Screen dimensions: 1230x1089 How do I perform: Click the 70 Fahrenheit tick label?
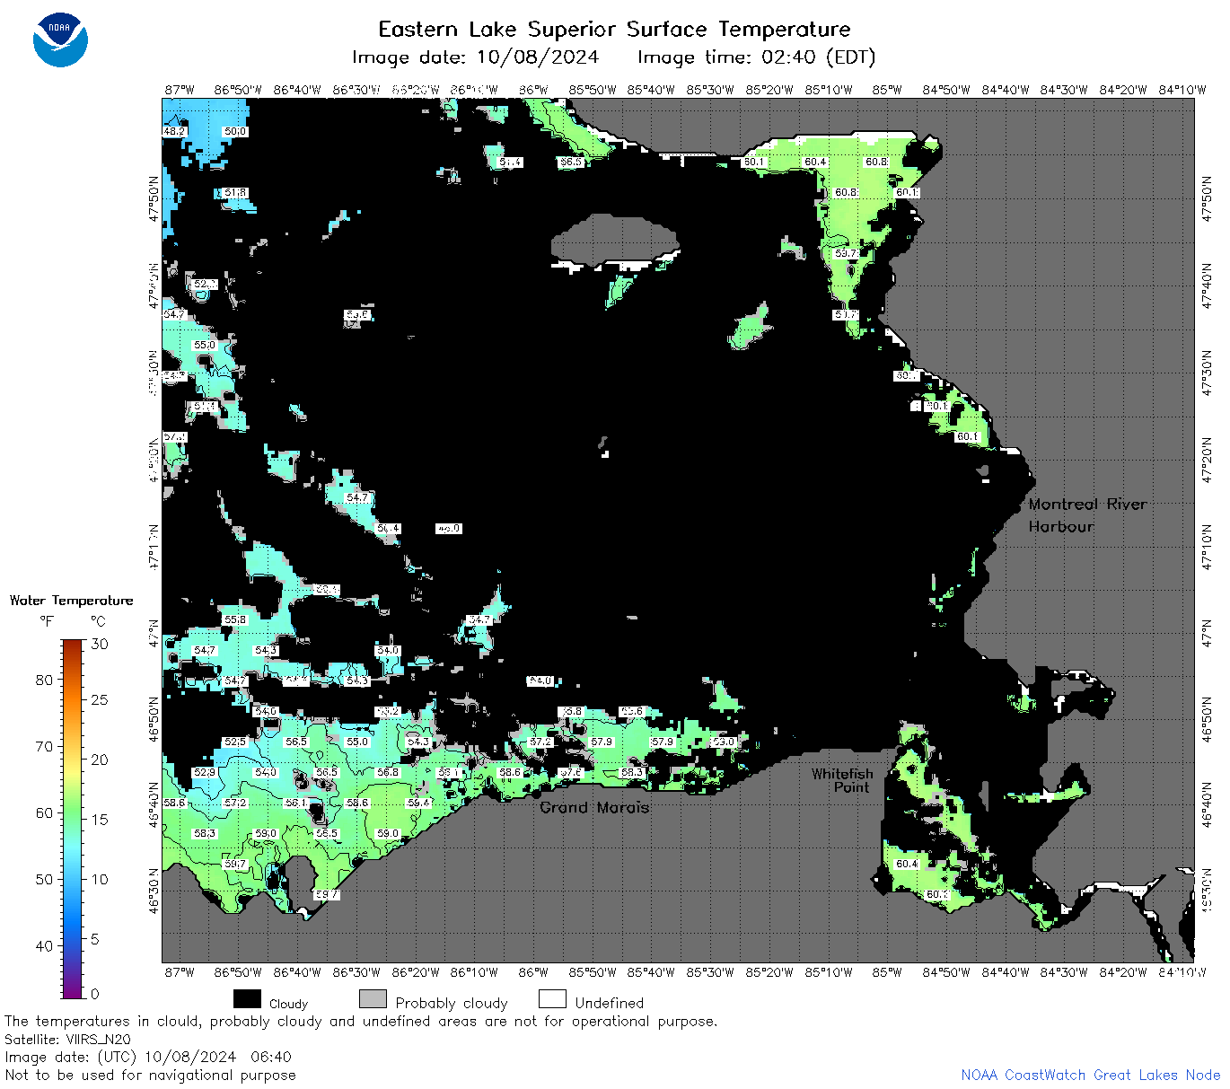(x=44, y=746)
